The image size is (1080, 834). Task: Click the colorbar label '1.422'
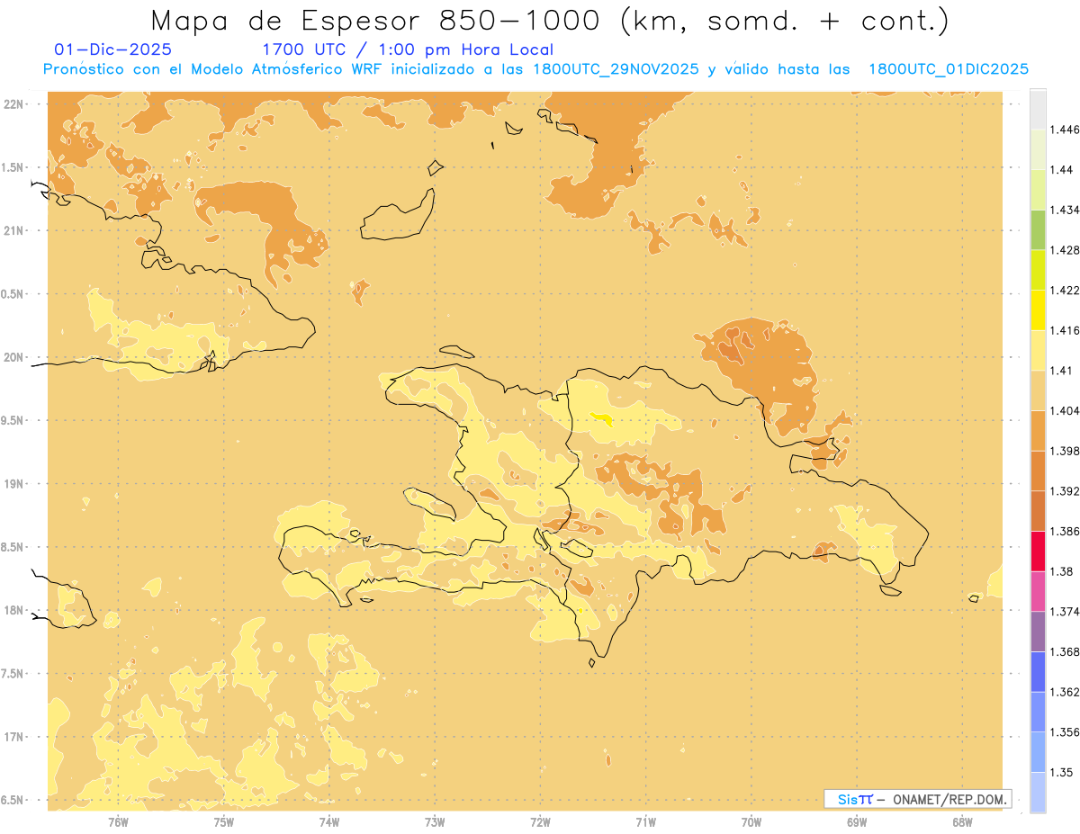click(x=1064, y=290)
